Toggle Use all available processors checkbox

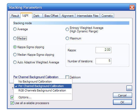coord(12,103)
